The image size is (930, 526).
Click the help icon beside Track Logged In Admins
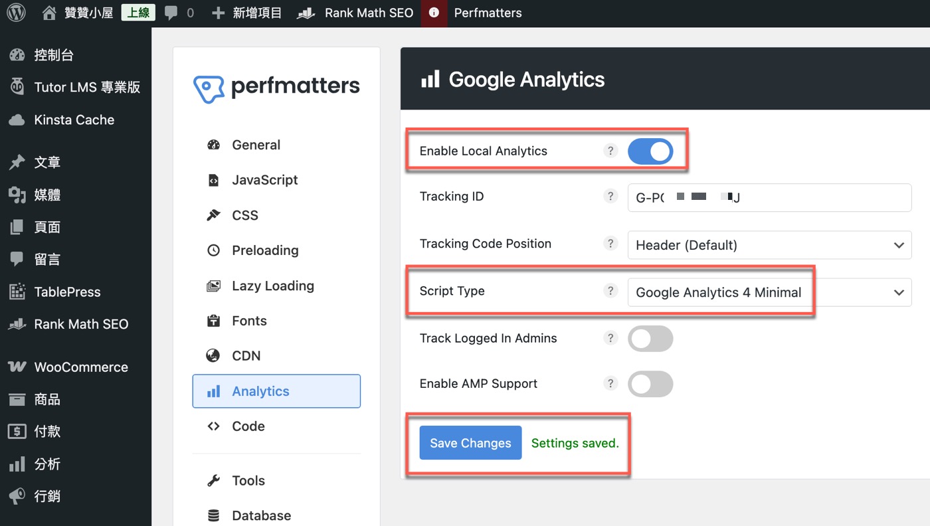coord(610,338)
